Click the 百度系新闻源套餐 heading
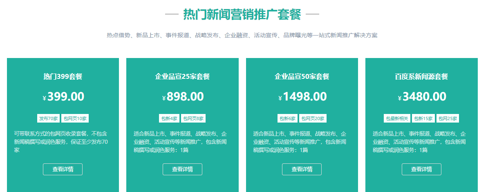Image resolution: width=488 pixels, height=192 pixels. (421, 76)
